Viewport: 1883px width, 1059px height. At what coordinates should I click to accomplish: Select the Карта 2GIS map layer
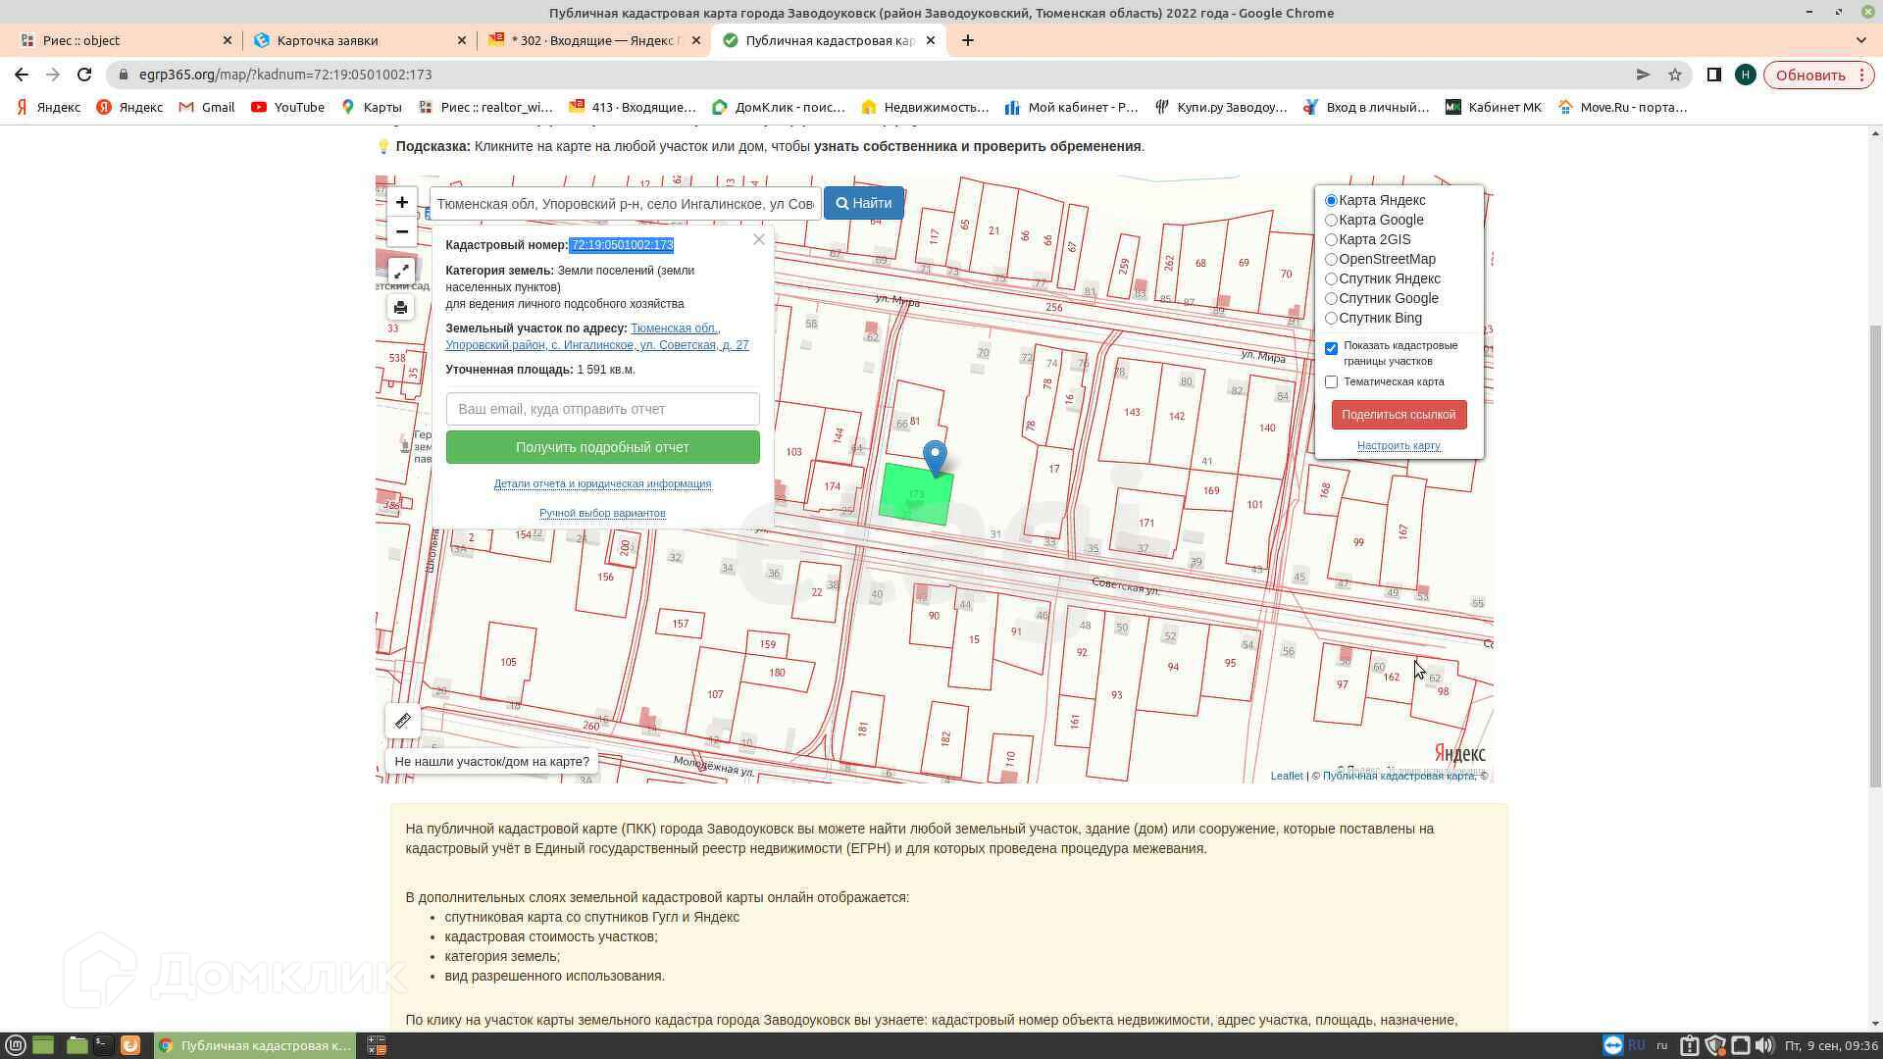pos(1331,240)
